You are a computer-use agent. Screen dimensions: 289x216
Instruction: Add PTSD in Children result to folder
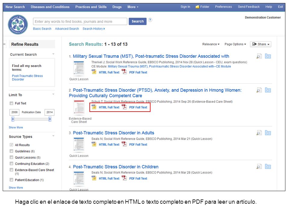(x=268, y=167)
